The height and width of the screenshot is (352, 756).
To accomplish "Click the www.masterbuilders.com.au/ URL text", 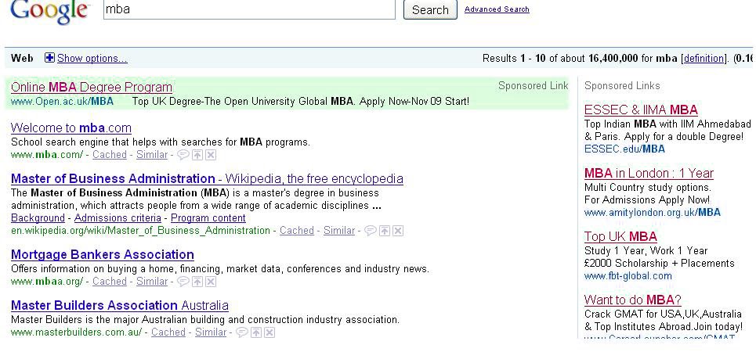I will [76, 332].
